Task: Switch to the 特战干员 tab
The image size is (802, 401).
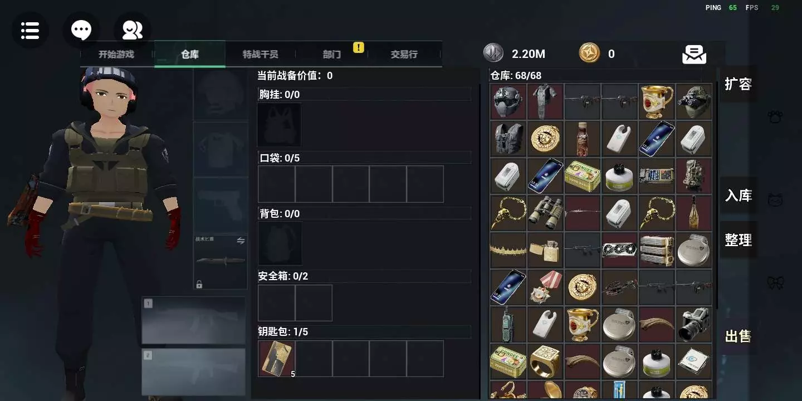Action: click(x=260, y=54)
